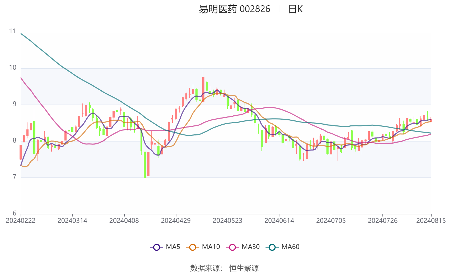
Task: Click the y-axis value 6
Action: click(x=15, y=213)
